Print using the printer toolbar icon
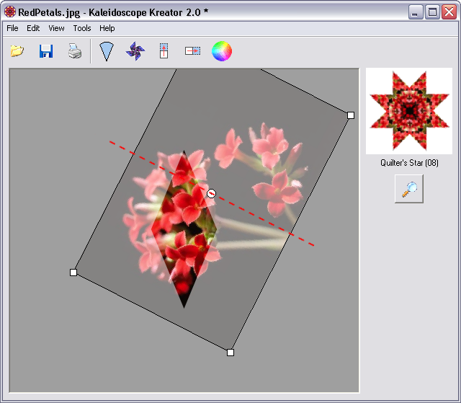 [x=75, y=51]
